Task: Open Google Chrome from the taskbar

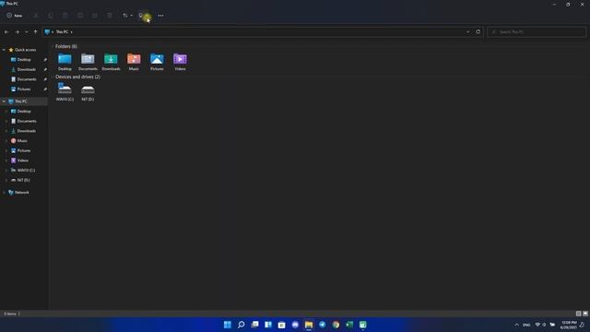Action: tap(336, 325)
